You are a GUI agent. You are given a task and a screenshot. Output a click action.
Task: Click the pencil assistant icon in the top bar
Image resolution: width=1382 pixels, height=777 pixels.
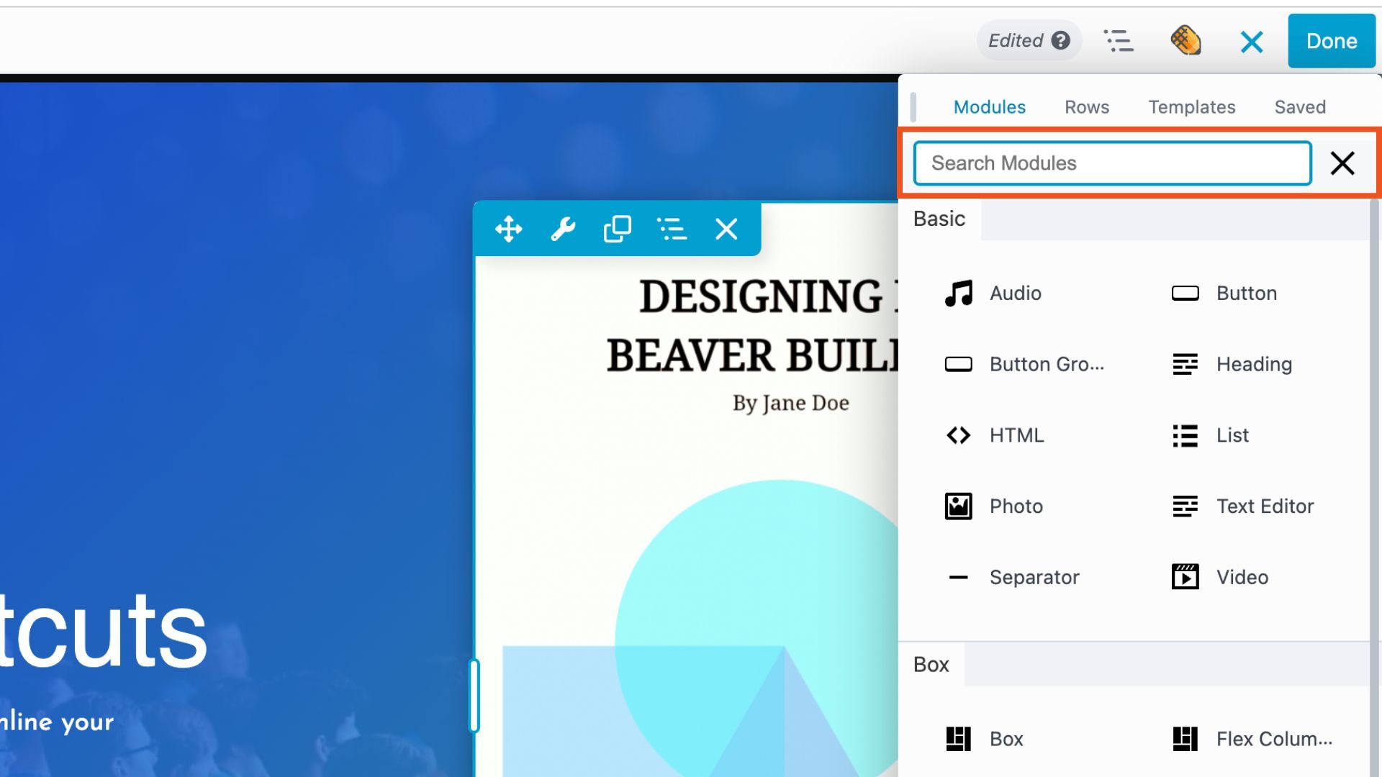point(1185,41)
